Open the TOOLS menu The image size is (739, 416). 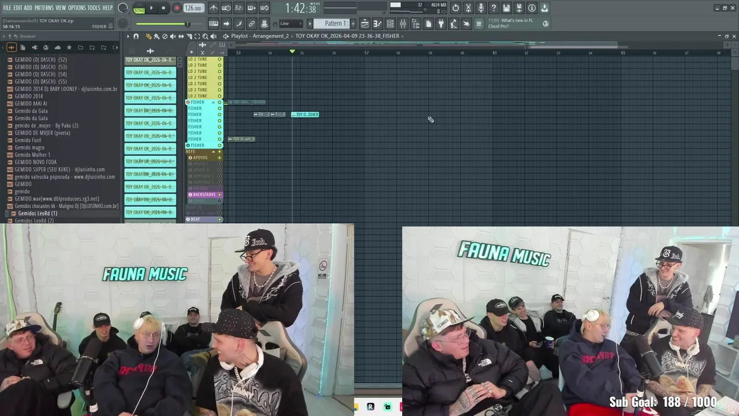pos(94,8)
